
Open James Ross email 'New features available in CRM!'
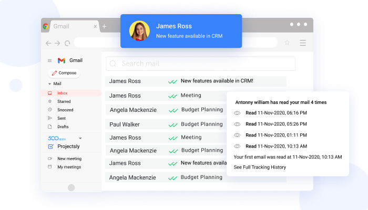click(x=196, y=81)
